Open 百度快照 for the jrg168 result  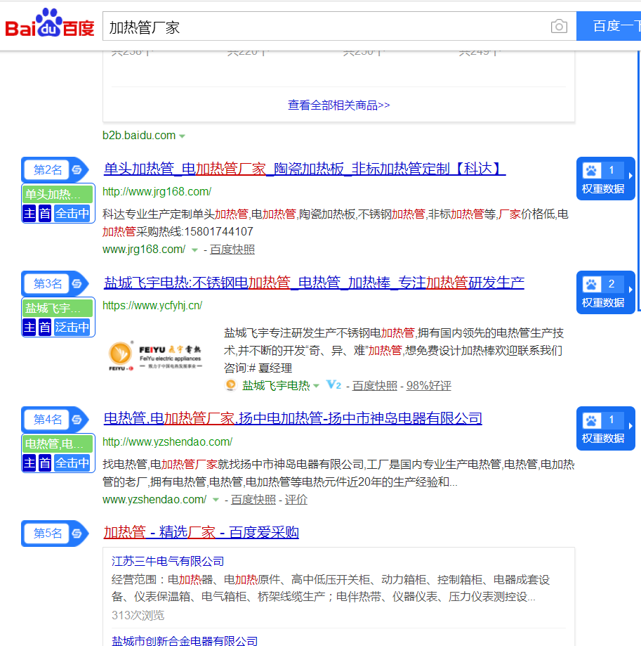[x=232, y=250]
